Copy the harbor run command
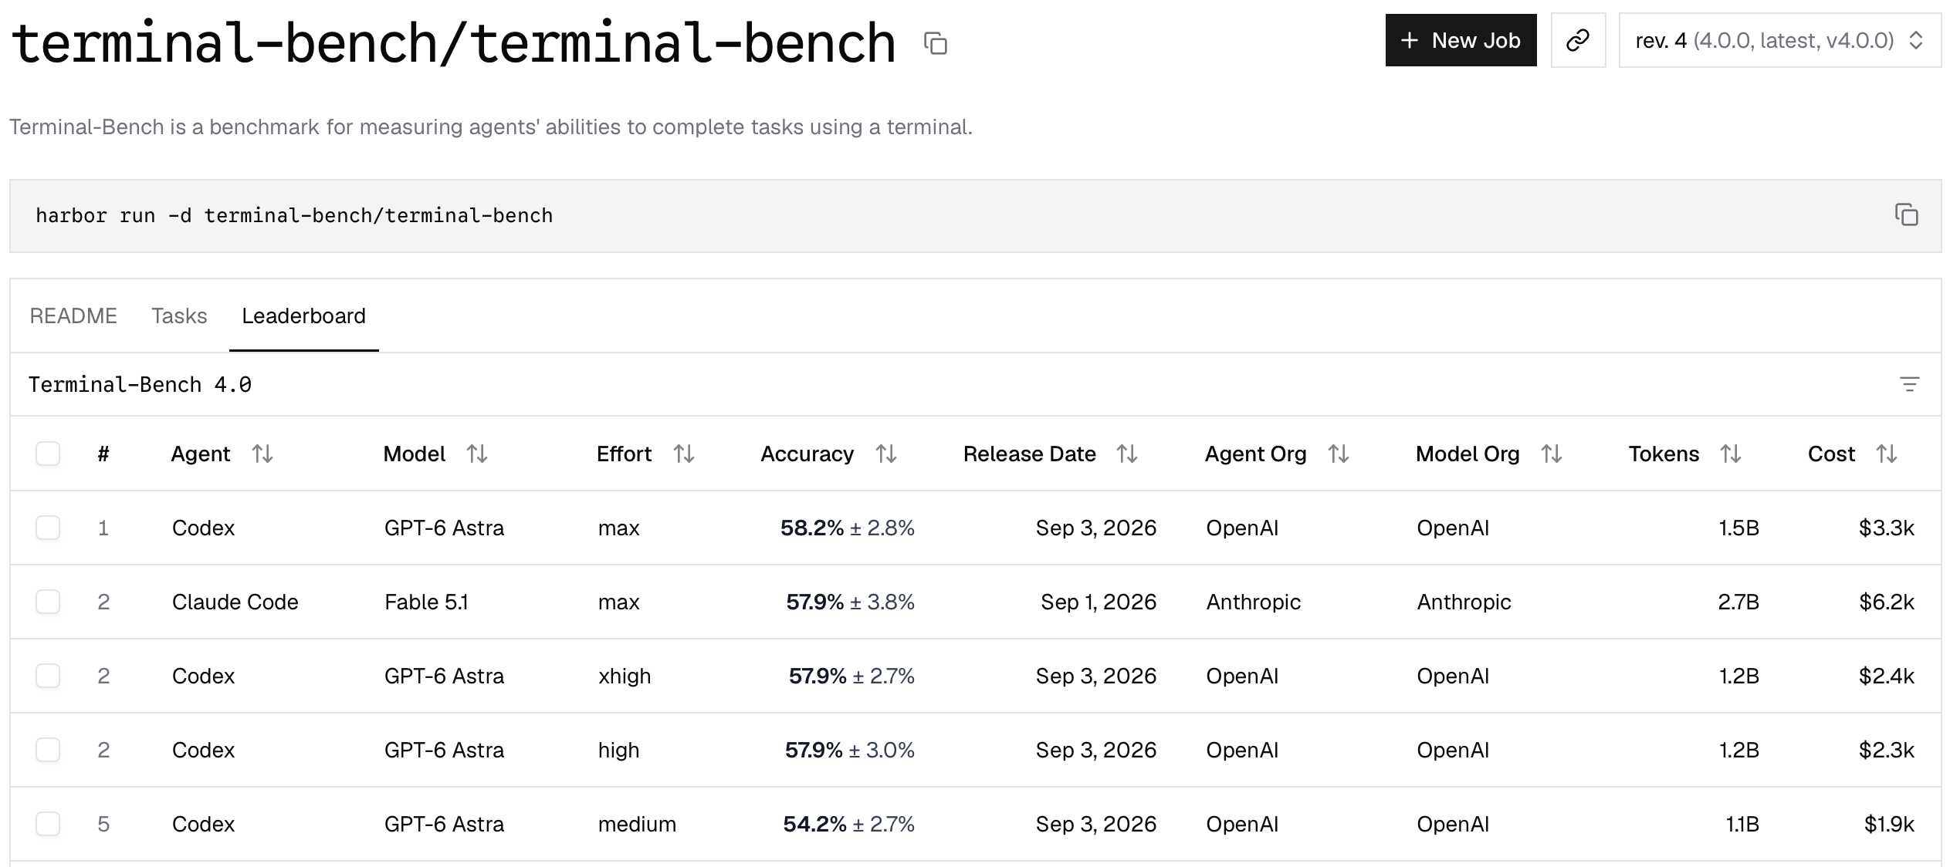1950x867 pixels. point(1906,214)
